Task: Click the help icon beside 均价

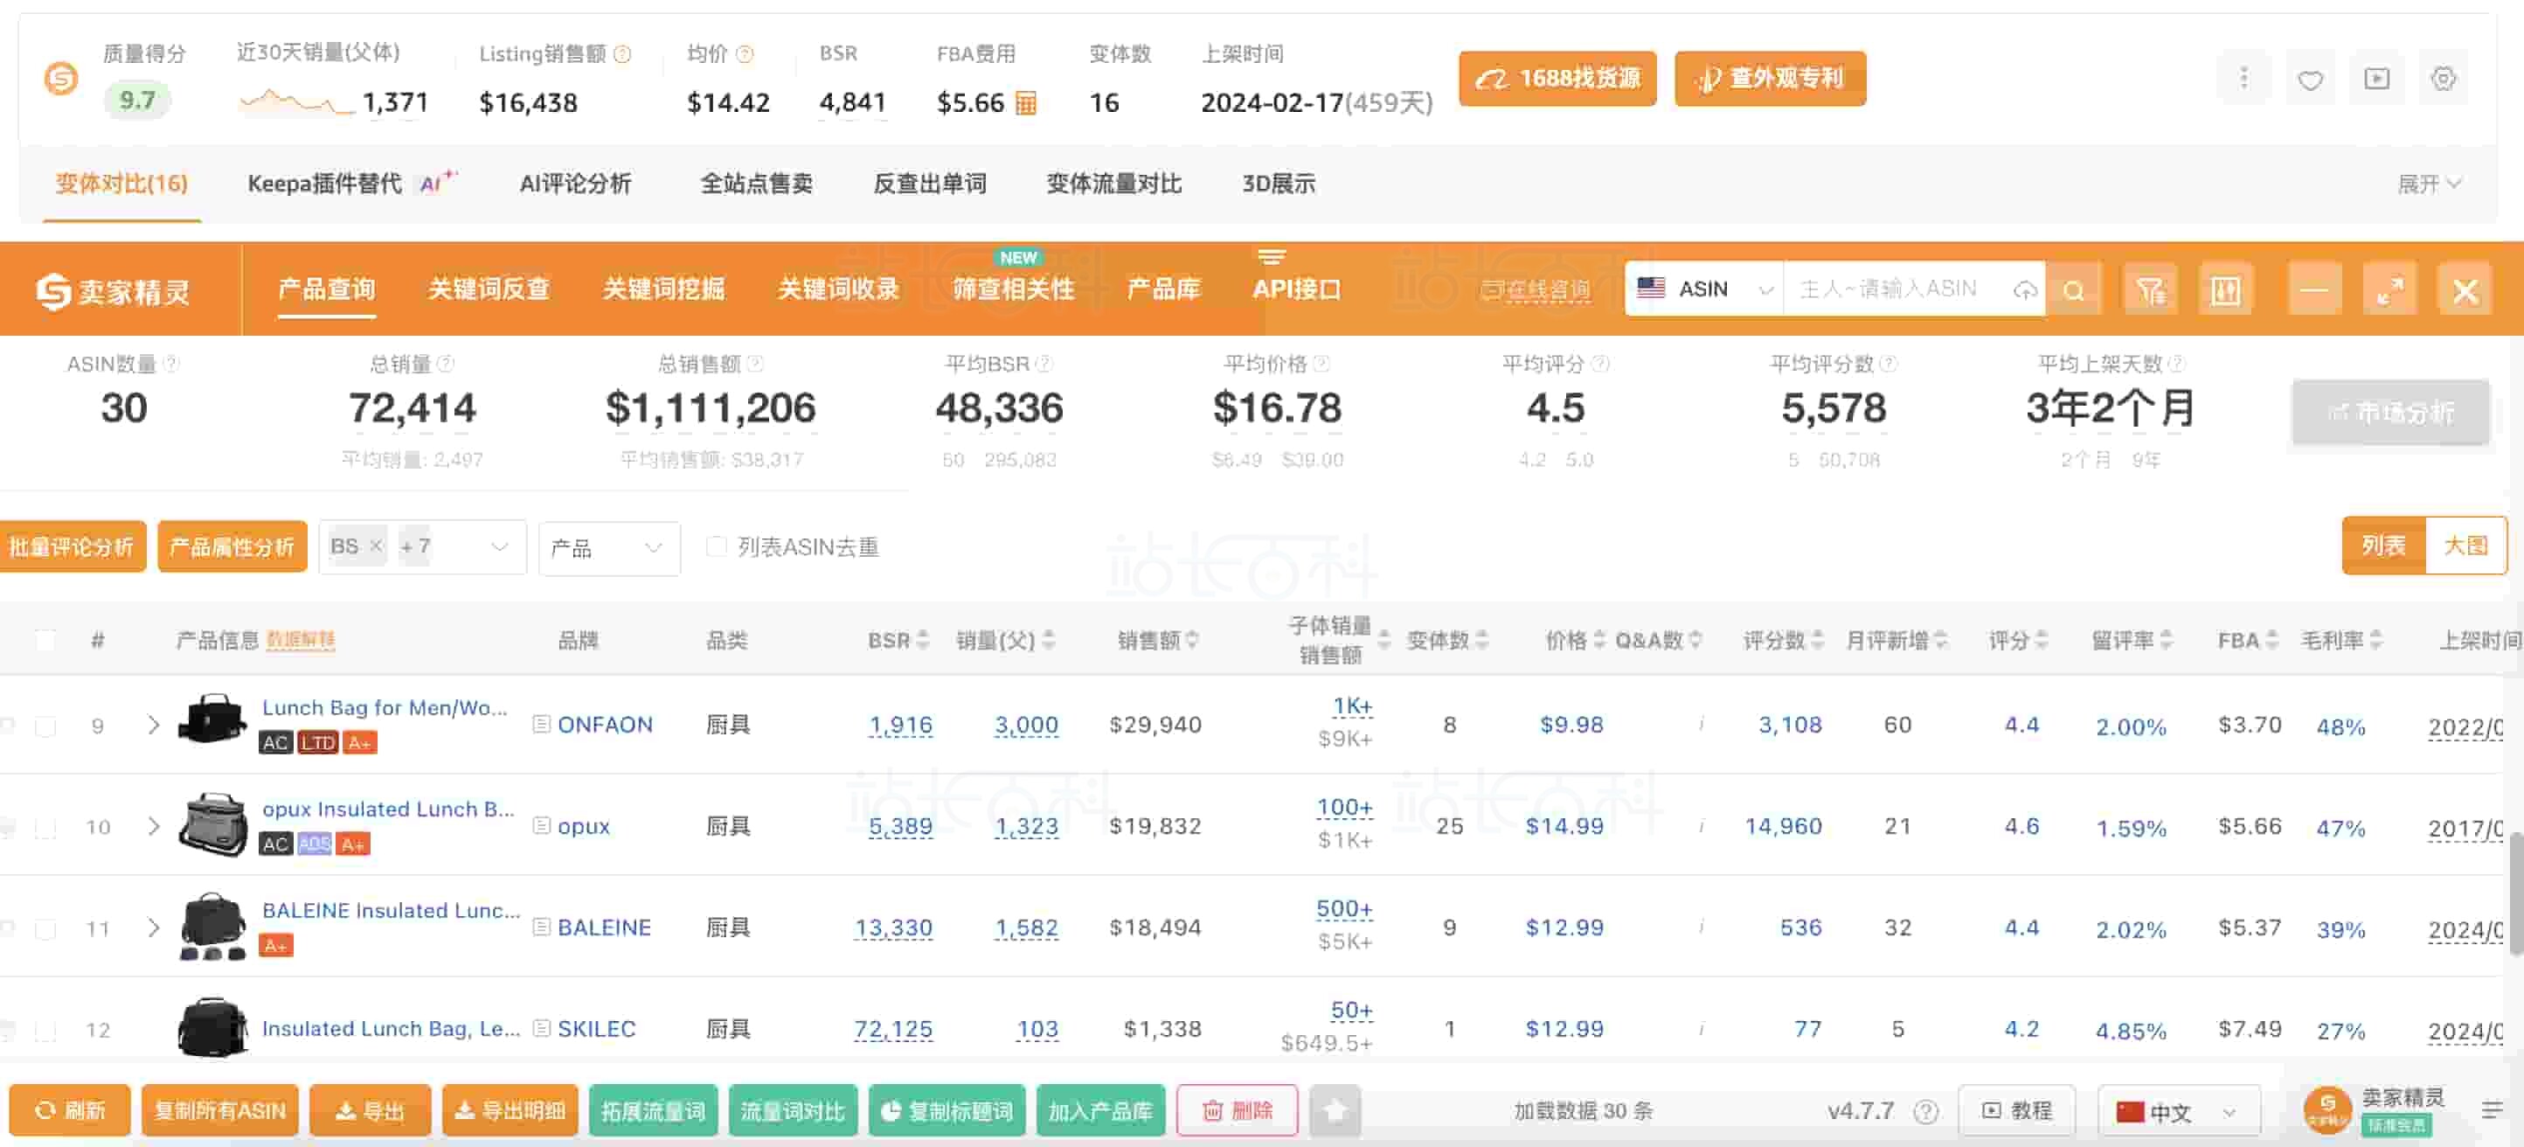Action: click(745, 54)
